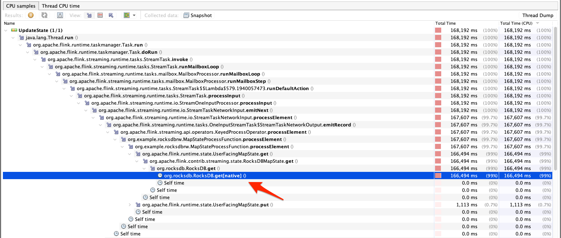Clear and restart the sampling results
Screen dimensions: 561x238
click(44, 15)
